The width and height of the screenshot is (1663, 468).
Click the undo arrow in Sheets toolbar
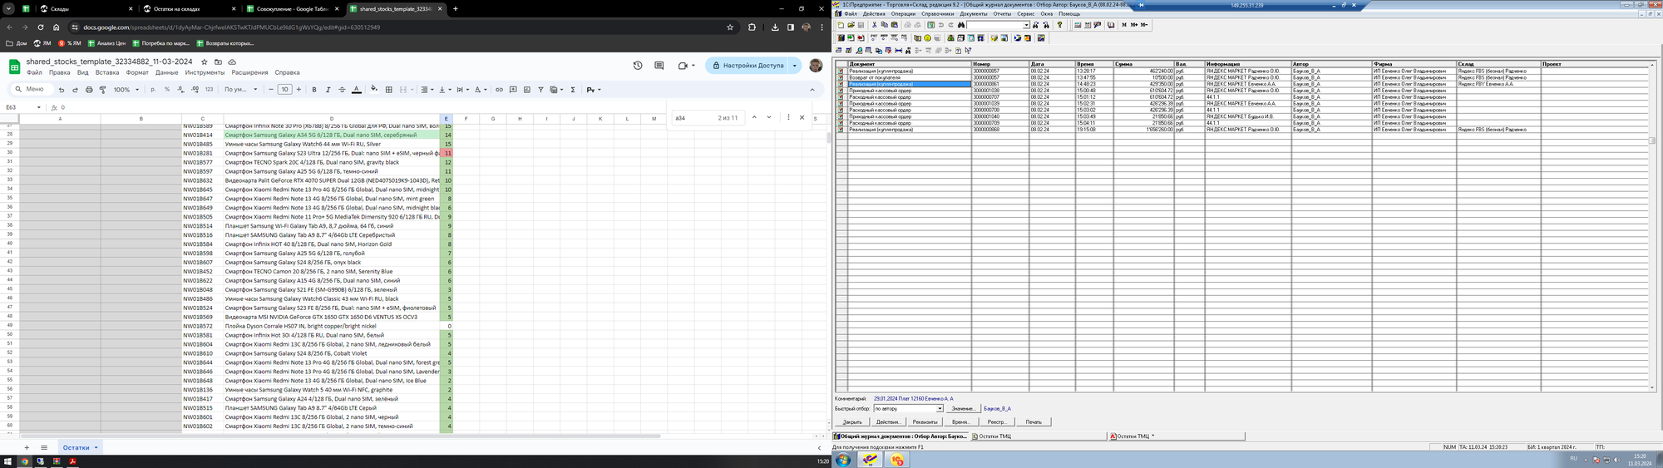pos(61,90)
